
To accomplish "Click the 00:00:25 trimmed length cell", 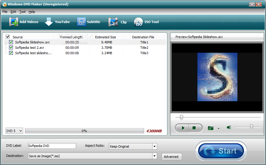I will (x=72, y=42).
